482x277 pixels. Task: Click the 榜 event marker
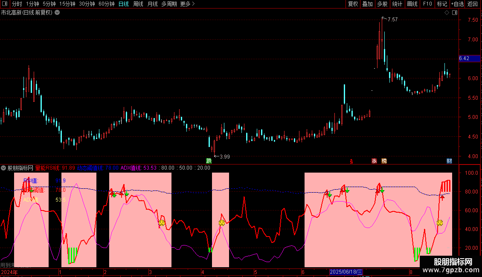pyautogui.click(x=384, y=161)
